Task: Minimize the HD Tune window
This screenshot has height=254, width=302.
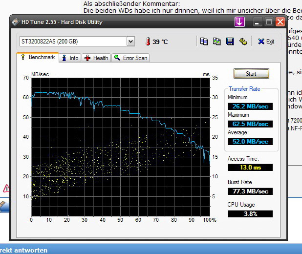Action: (x=257, y=22)
